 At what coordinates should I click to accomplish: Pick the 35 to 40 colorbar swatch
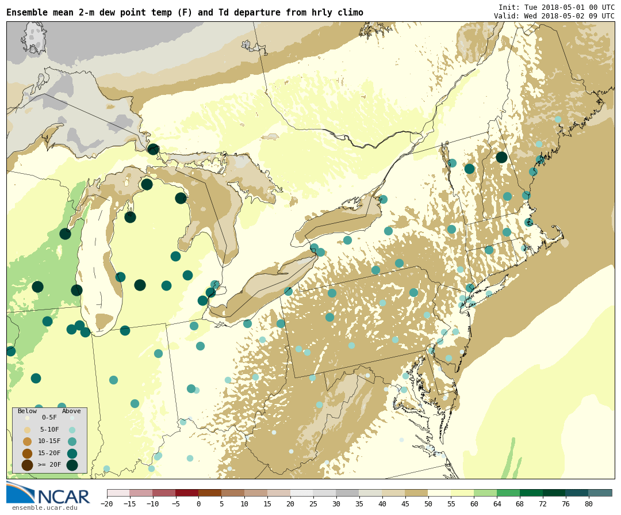click(371, 493)
